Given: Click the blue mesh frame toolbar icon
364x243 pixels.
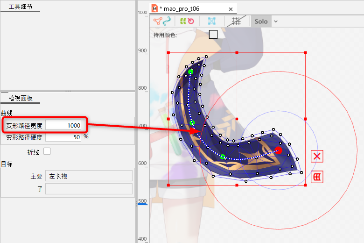Looking at the screenshot, I should pyautogui.click(x=211, y=21).
